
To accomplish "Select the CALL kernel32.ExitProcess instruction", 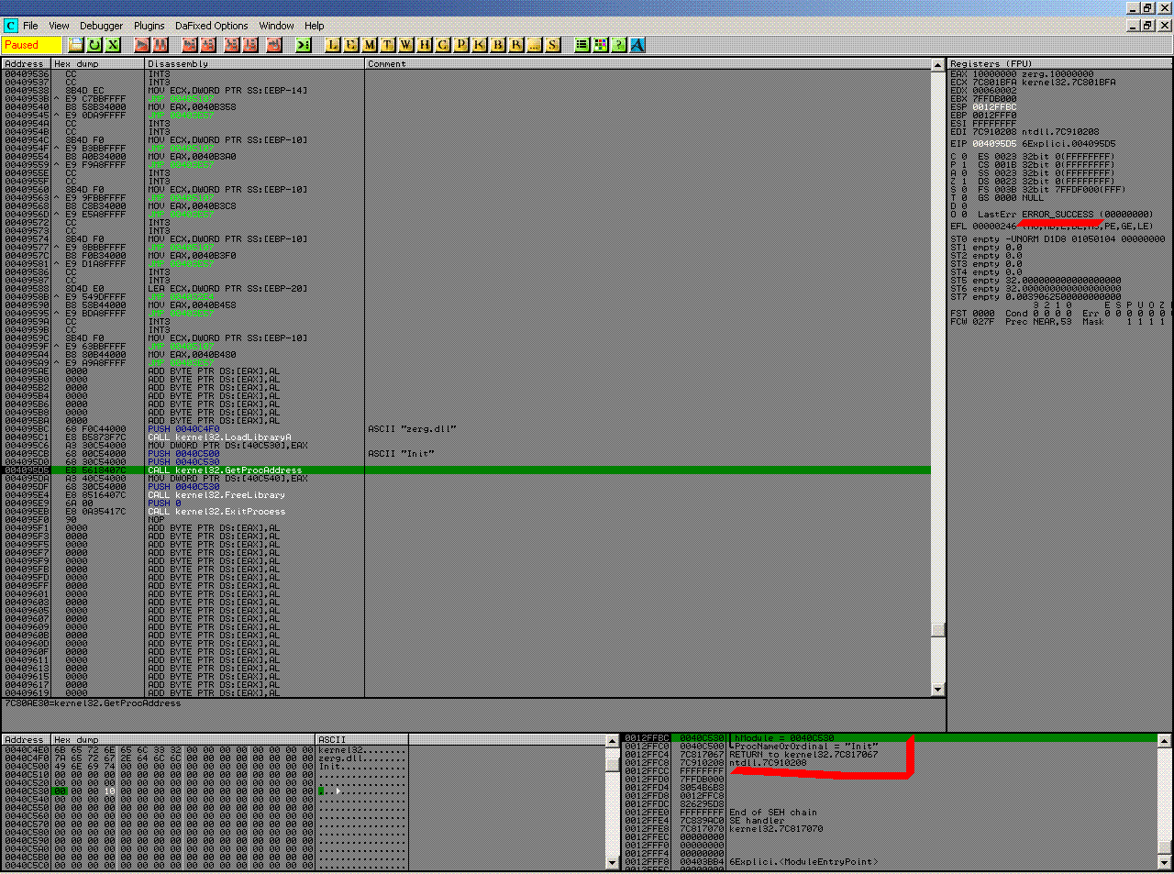I will coord(216,512).
